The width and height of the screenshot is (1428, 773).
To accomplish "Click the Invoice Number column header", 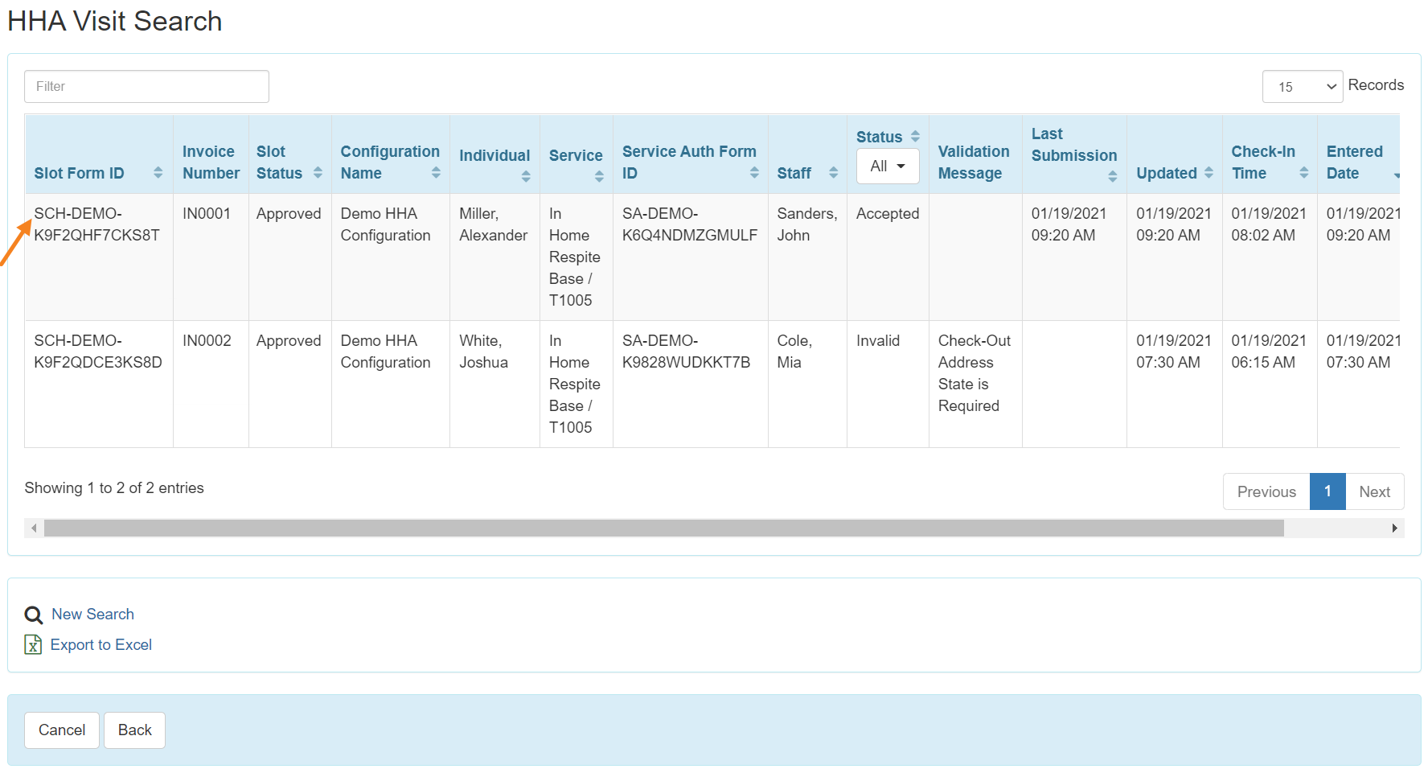I will click(x=211, y=162).
